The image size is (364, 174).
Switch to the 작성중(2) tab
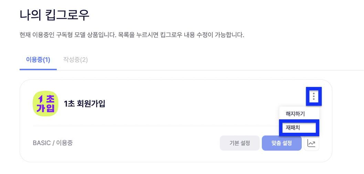pos(75,60)
